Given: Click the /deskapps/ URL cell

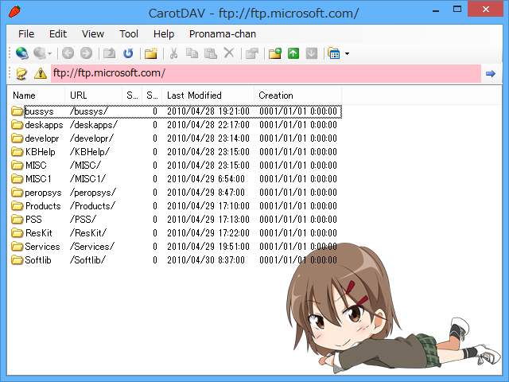Looking at the screenshot, I should (94, 125).
